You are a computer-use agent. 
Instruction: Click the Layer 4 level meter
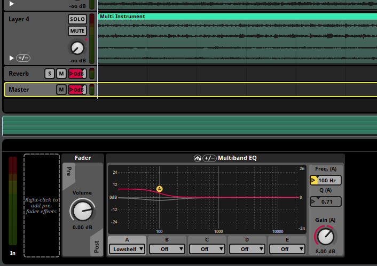pos(92,38)
